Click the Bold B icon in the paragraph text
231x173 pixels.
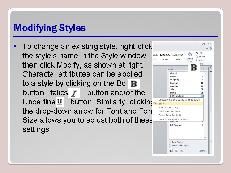(134, 84)
